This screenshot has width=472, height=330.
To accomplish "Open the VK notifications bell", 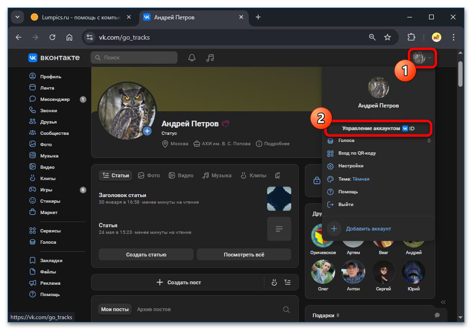I will 192,58.
